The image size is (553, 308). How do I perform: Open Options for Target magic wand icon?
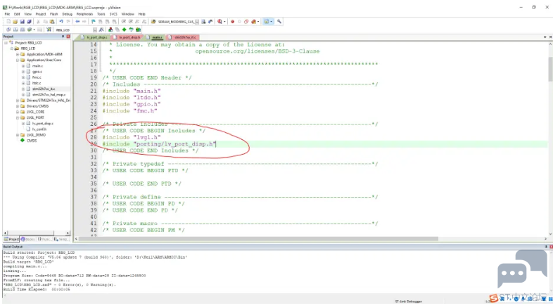tap(101, 30)
